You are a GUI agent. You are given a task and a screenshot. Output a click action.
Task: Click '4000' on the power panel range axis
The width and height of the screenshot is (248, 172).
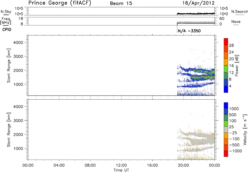pyautogui.click(x=18, y=43)
